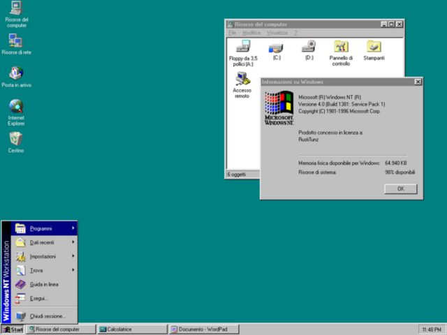The height and width of the screenshot is (335, 447).
Task: Open Risorse di rete desktop icon
Action: 16,44
